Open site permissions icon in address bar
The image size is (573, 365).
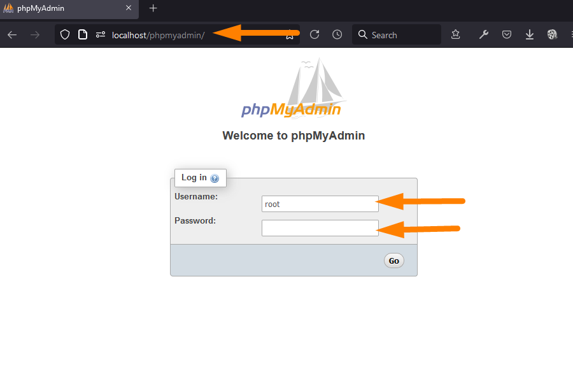(101, 35)
